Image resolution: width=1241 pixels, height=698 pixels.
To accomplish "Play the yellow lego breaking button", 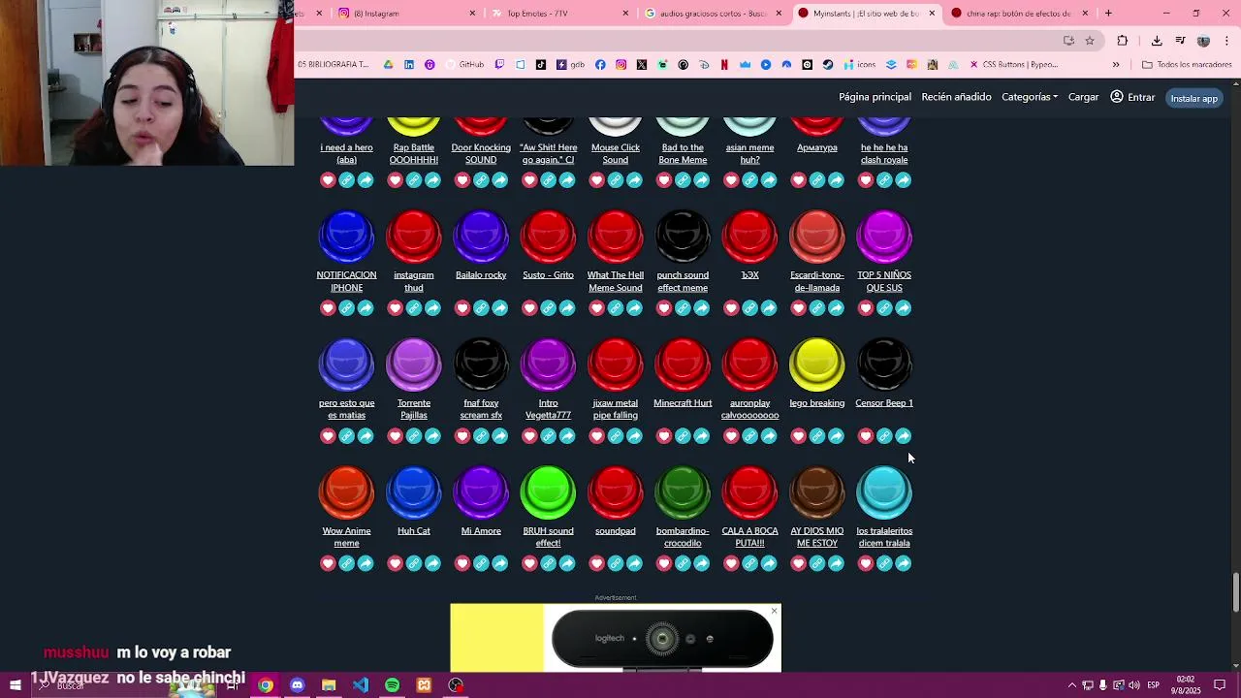I will (x=817, y=365).
